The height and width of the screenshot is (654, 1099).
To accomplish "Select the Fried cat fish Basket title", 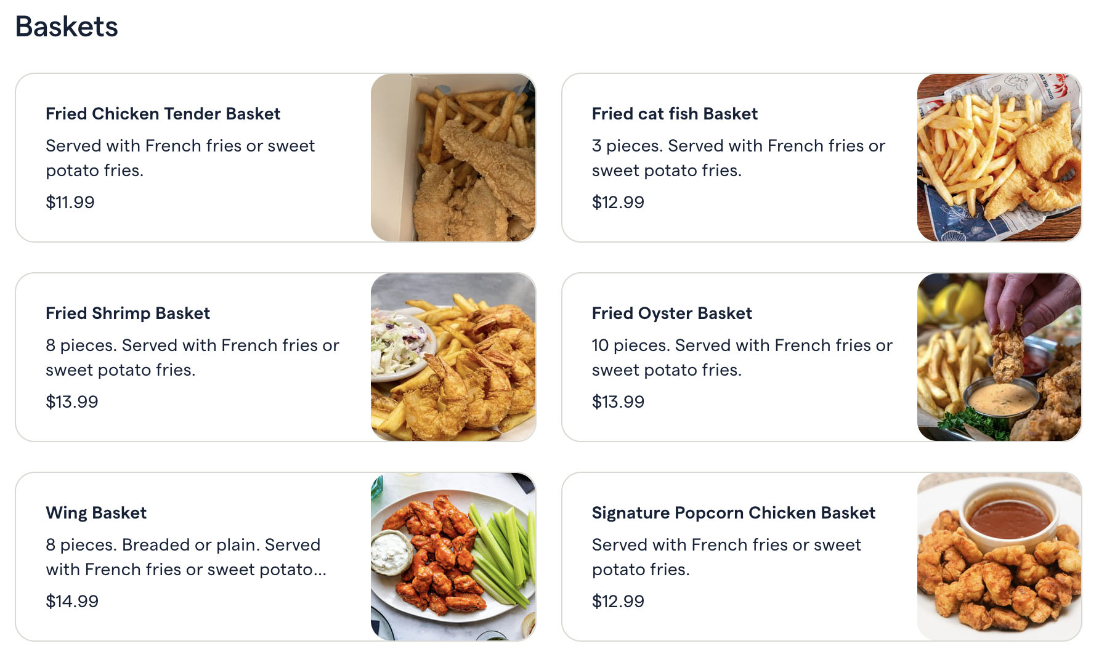I will 675,114.
